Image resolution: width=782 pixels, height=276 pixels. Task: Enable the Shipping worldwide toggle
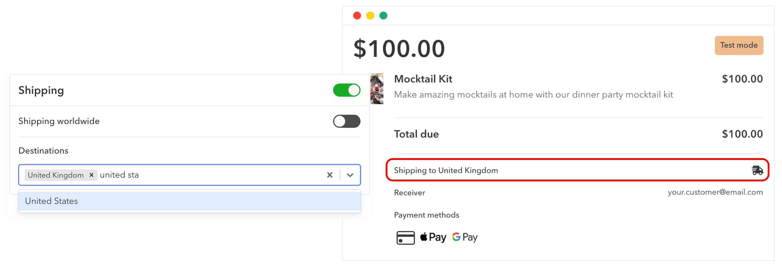[x=346, y=121]
